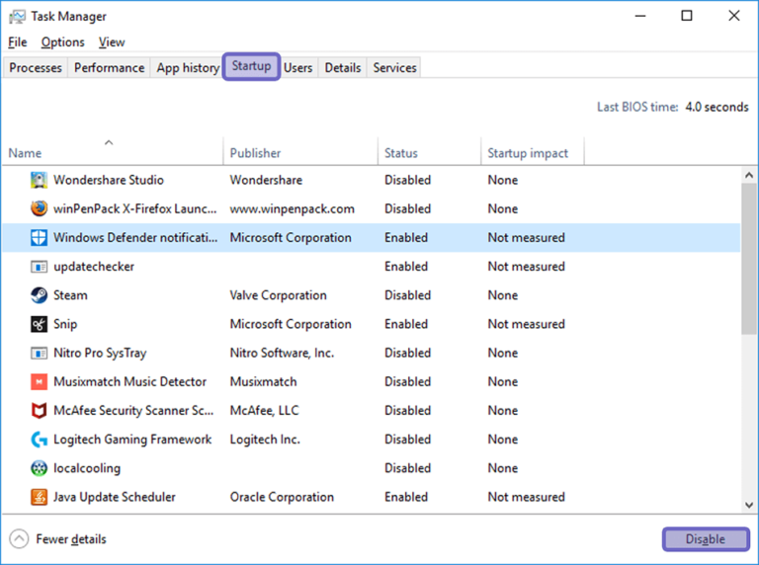Select the Wondershare Studio name text

pos(109,180)
